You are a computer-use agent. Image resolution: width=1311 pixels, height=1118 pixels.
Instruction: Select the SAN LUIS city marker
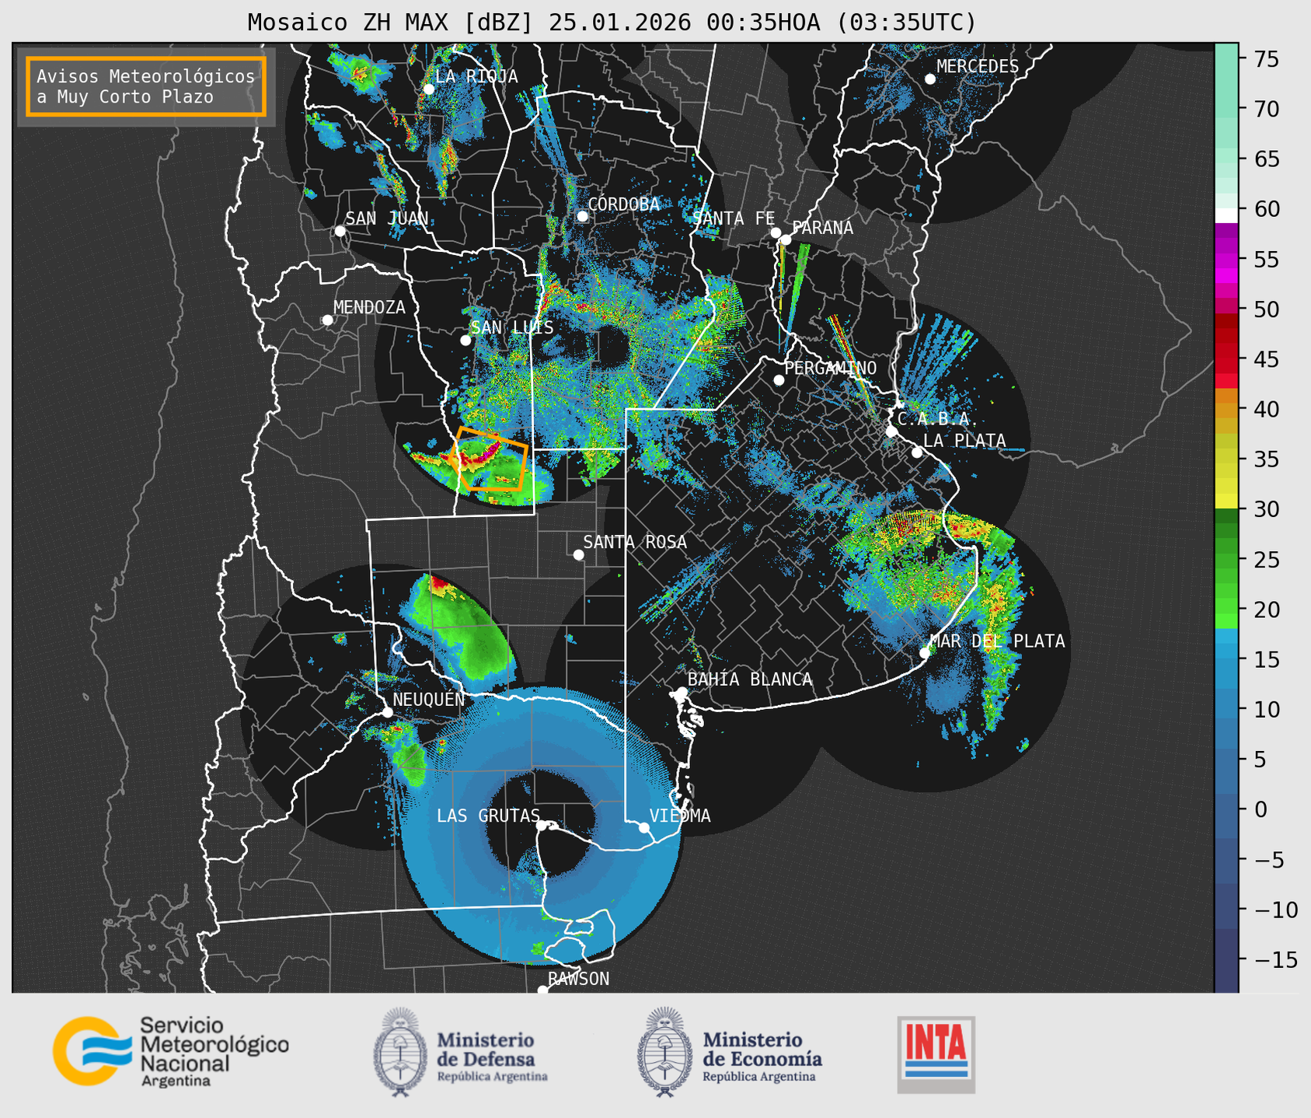click(465, 341)
